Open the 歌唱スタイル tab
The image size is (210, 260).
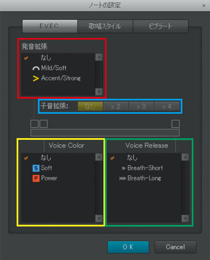pyautogui.click(x=105, y=26)
